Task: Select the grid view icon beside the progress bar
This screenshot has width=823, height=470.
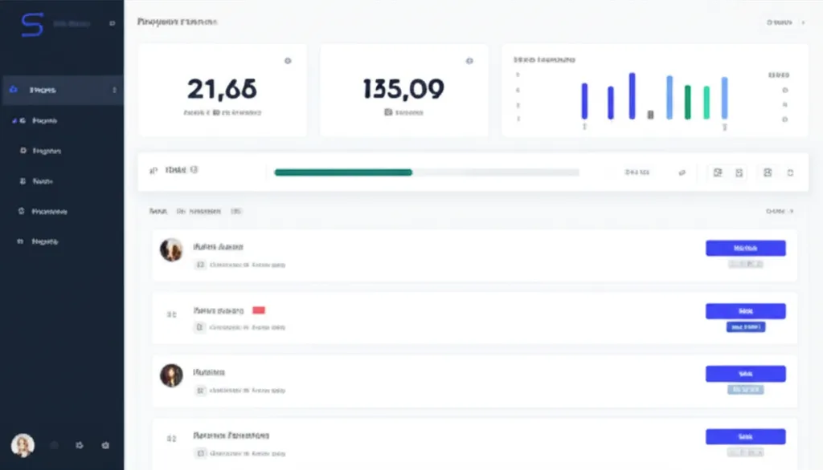Action: point(719,172)
